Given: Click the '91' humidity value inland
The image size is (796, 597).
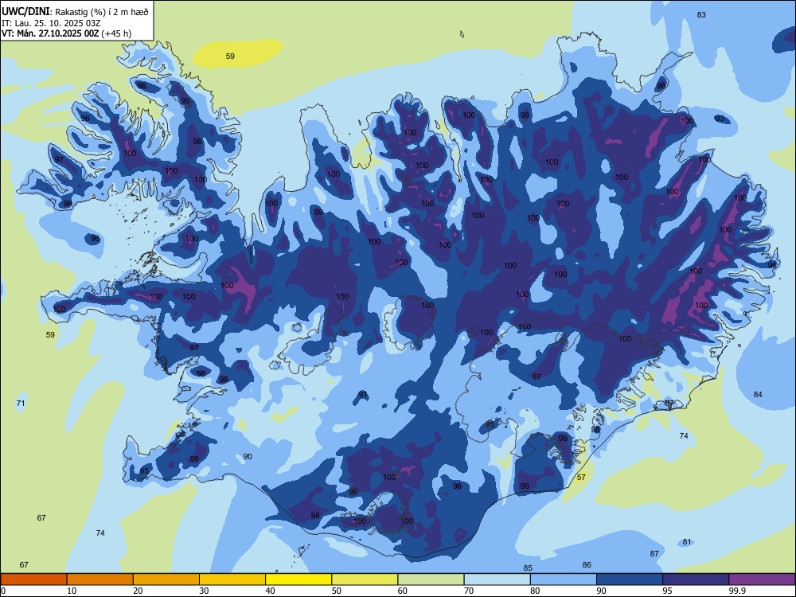Looking at the screenshot, I should (363, 395).
